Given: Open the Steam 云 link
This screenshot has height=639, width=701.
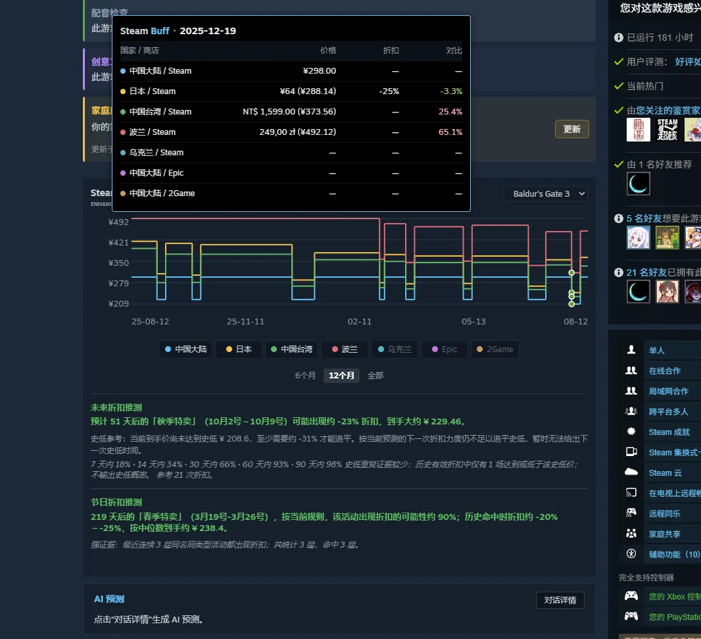Looking at the screenshot, I should [665, 473].
